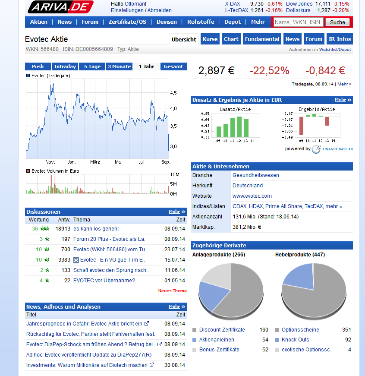This screenshot has height=376, width=365.
Task: Click the star rating in 'es kann los gehen!' row
Action: tap(44, 228)
